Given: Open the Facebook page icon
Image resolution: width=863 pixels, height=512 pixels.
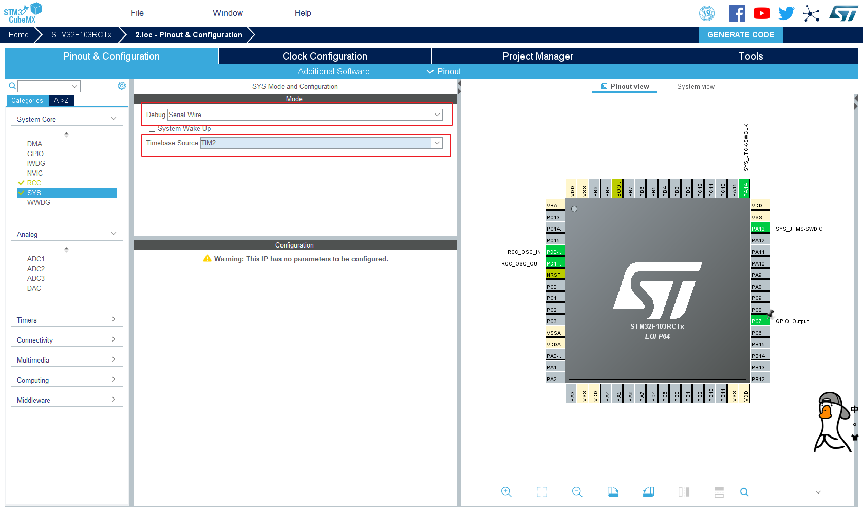Looking at the screenshot, I should click(x=737, y=13).
